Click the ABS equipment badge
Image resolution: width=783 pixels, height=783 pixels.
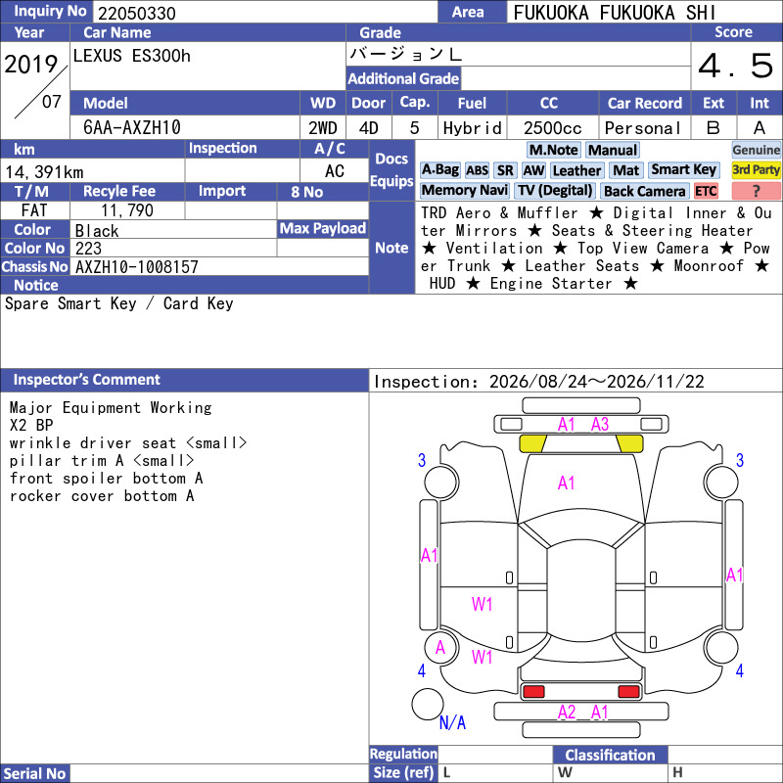click(x=477, y=170)
